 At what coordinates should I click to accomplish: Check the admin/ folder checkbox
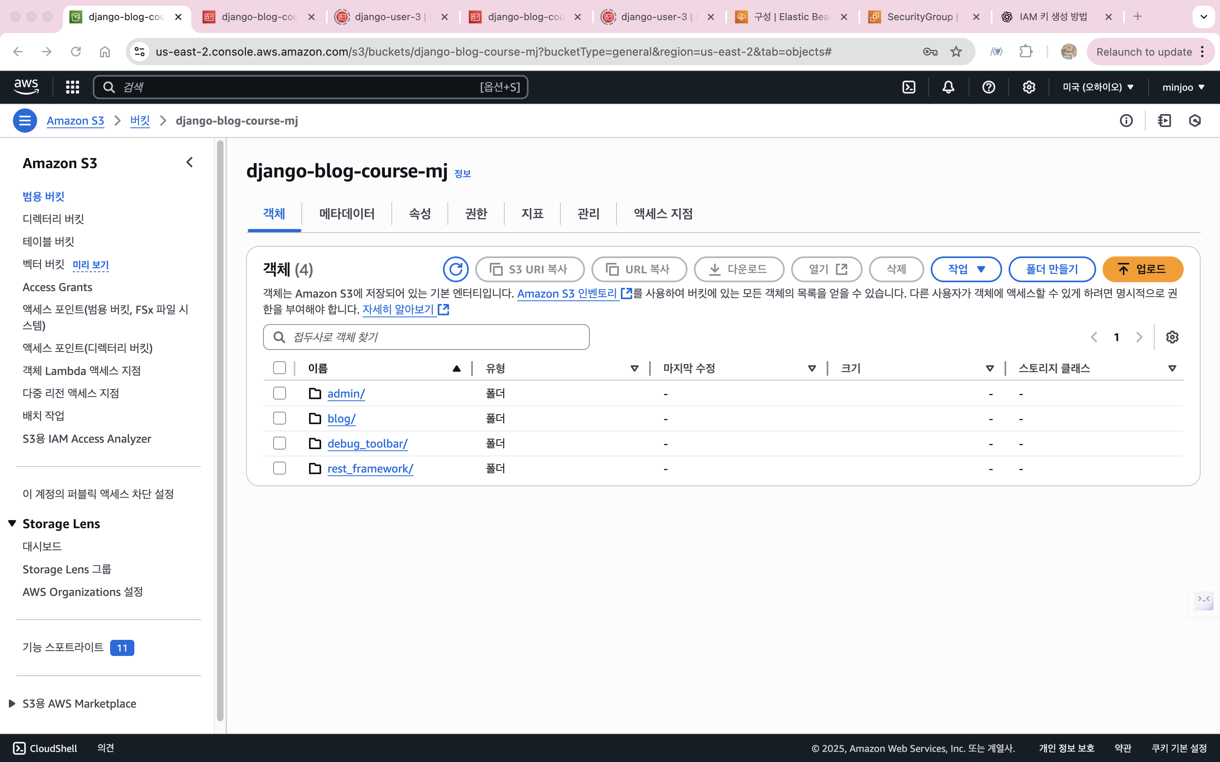click(x=279, y=393)
